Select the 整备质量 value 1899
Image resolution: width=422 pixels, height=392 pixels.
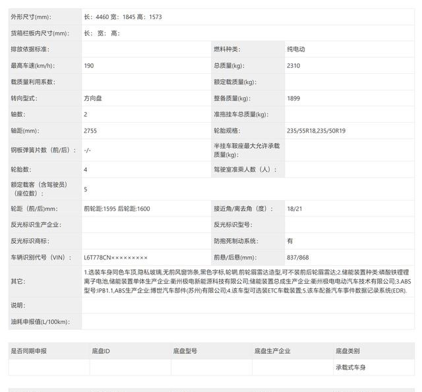[x=293, y=98]
